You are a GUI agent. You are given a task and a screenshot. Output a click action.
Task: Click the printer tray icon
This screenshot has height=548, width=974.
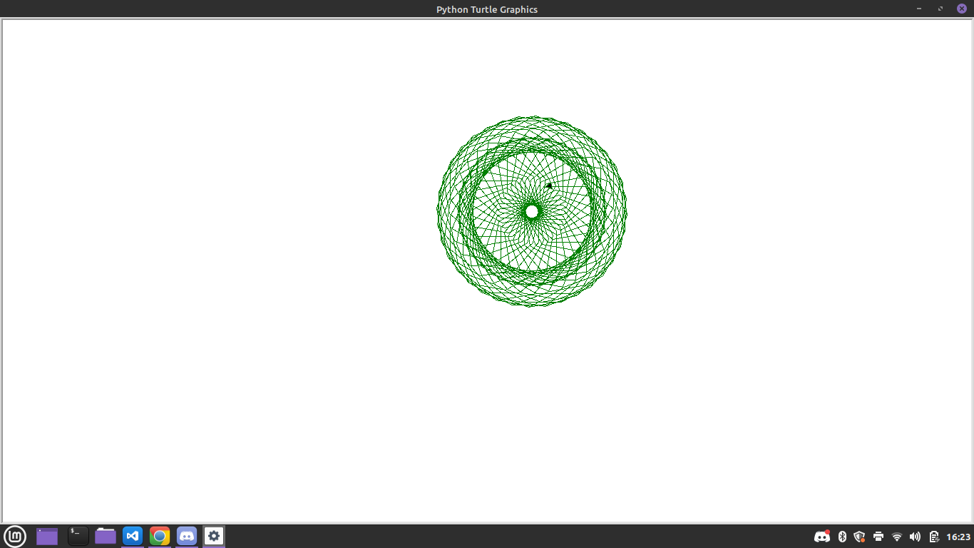[x=878, y=537]
